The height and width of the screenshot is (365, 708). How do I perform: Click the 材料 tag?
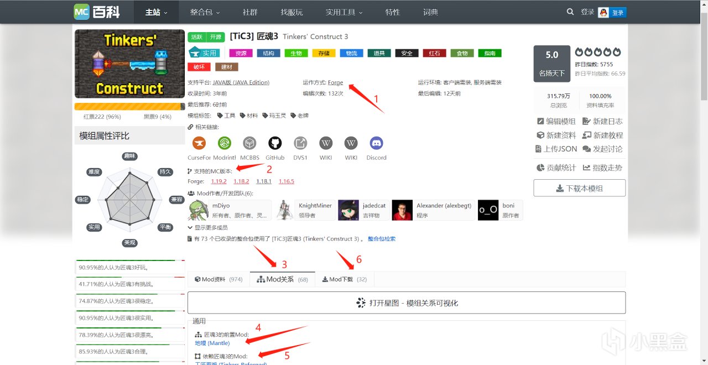click(249, 116)
